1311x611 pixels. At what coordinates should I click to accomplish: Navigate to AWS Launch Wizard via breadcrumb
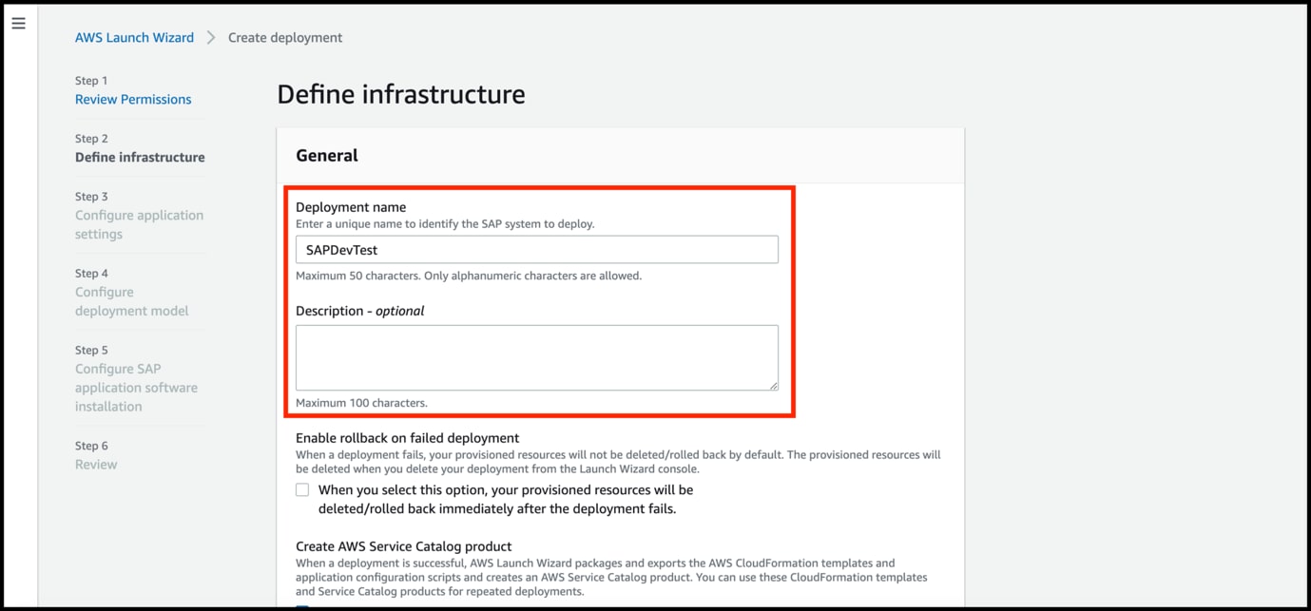134,37
